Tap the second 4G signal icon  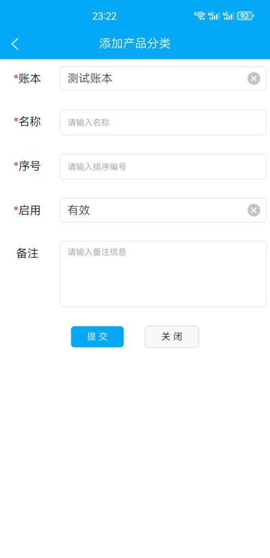229,16
